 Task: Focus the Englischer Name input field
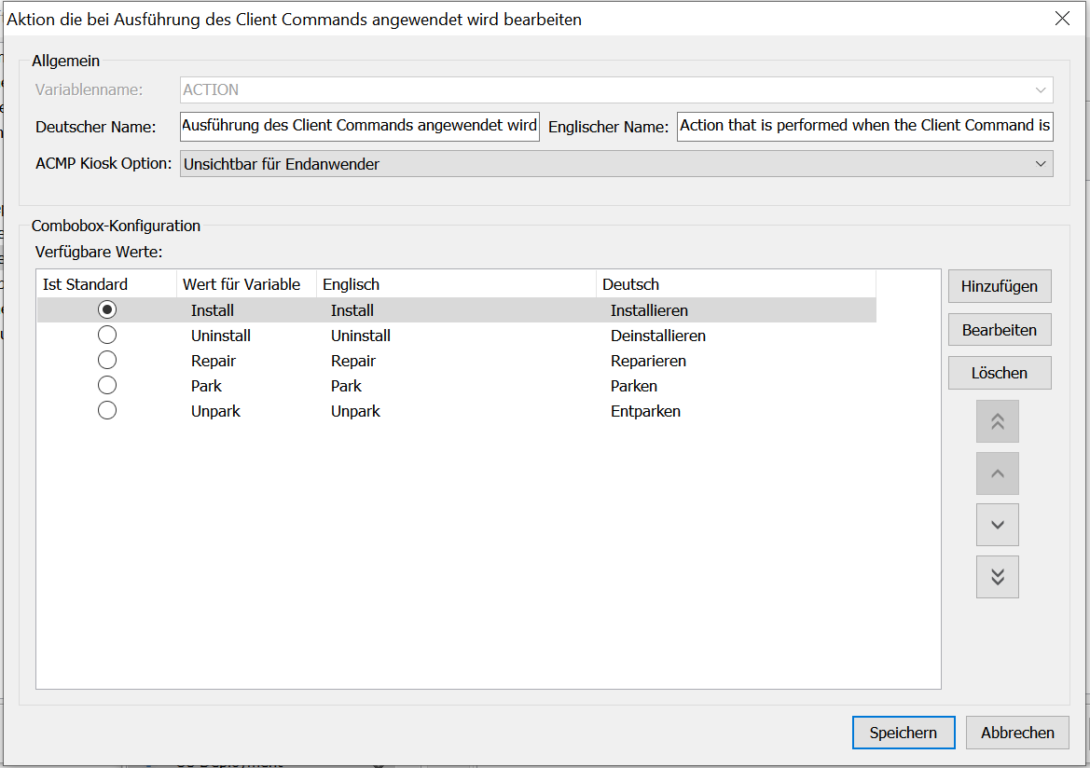click(x=864, y=126)
